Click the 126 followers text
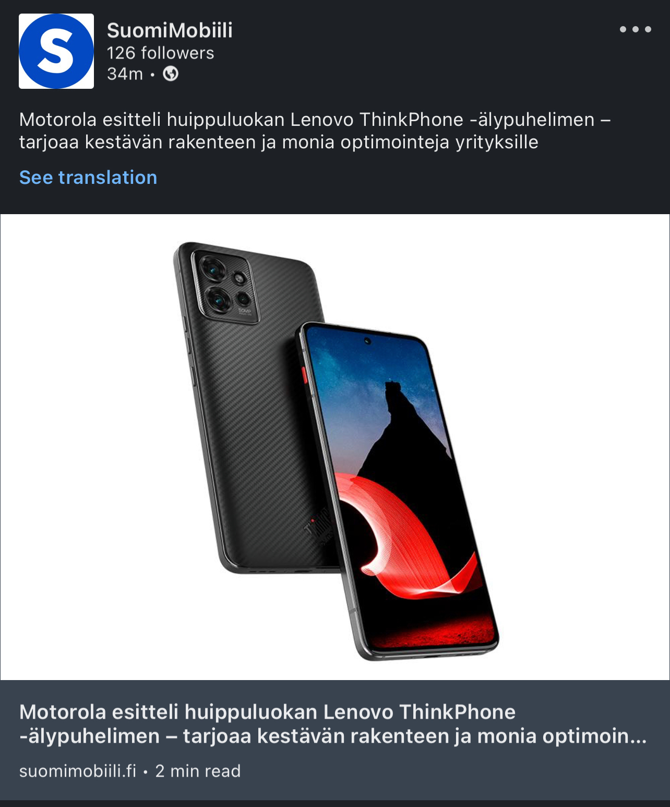The image size is (670, 807). [x=160, y=53]
